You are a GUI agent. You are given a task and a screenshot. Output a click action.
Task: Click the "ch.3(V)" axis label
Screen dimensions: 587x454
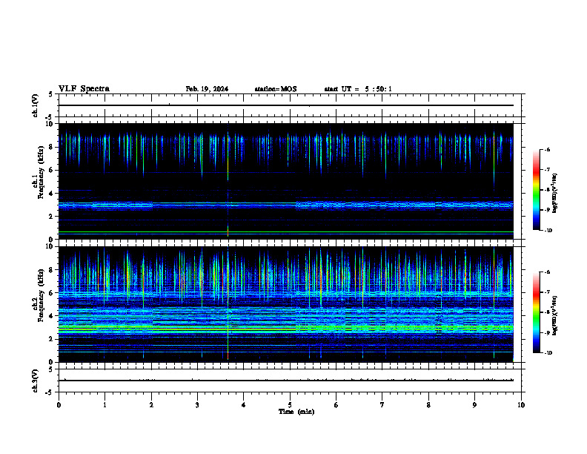[x=36, y=381]
